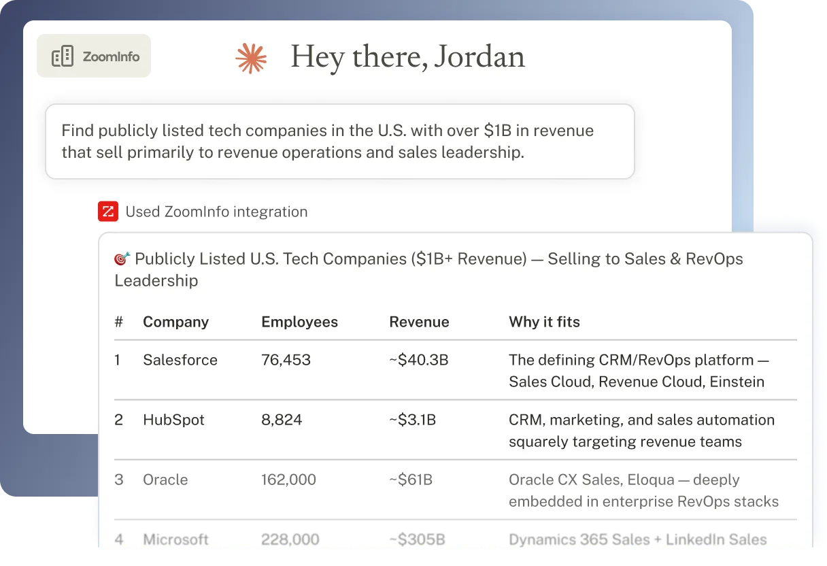827x566 pixels.
Task: Click the red ZoomInfo integration icon
Action: (107, 212)
